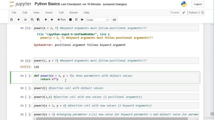Open the Help menu
The width and height of the screenshot is (214, 120).
coord(86,13)
